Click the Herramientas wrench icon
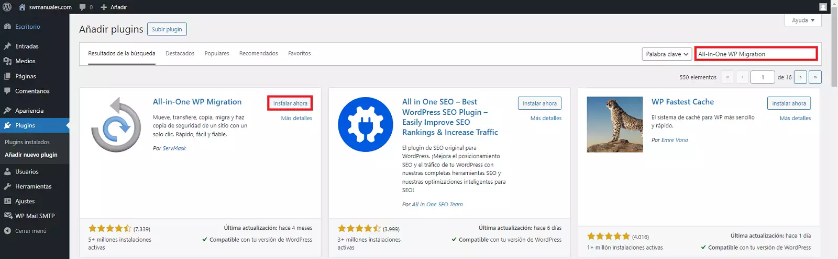This screenshot has height=259, width=838. 7,186
